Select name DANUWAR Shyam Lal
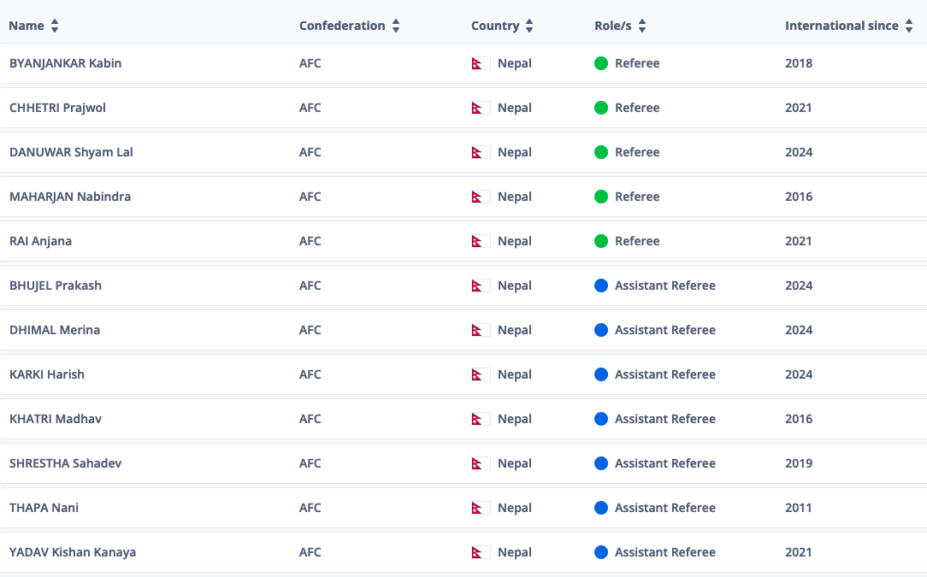Viewport: 927px width, 577px height. [x=71, y=152]
